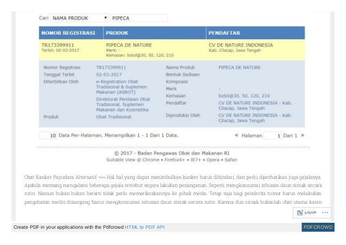Click the Obat Kanker Payudara Alternatif paragraph
Viewport: 346px width, 245px height.
[x=173, y=190]
